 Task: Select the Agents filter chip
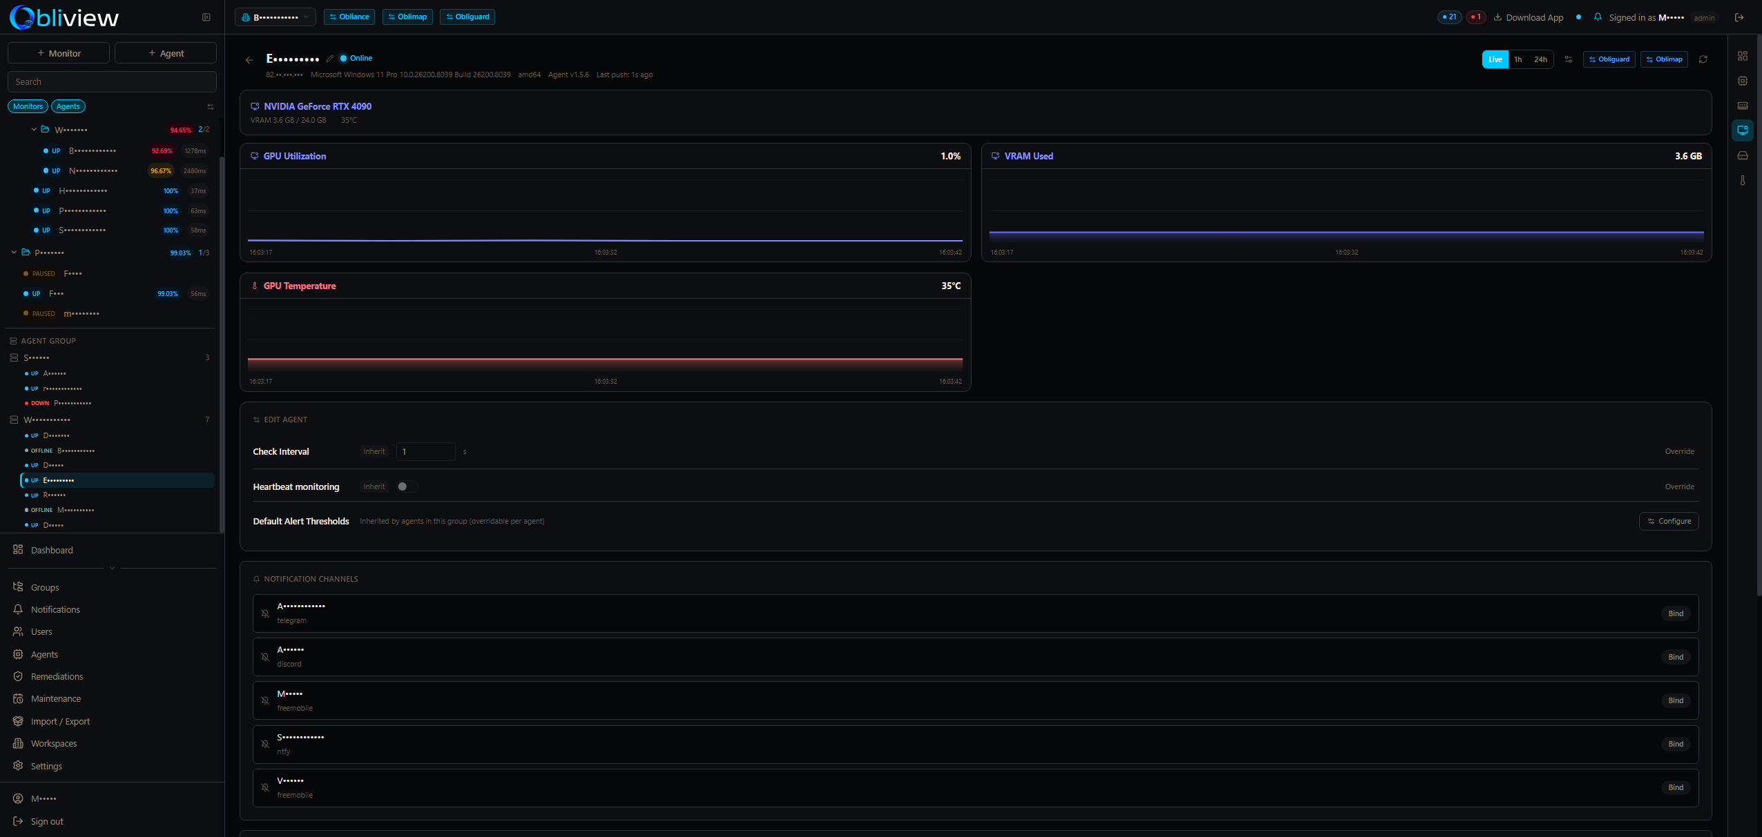(x=68, y=106)
